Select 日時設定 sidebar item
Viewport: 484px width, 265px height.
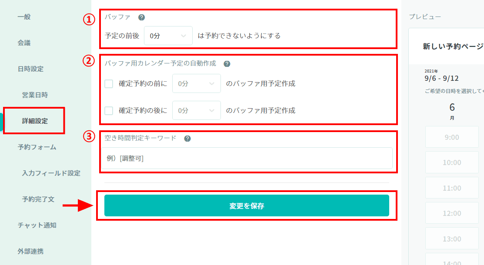point(30,69)
